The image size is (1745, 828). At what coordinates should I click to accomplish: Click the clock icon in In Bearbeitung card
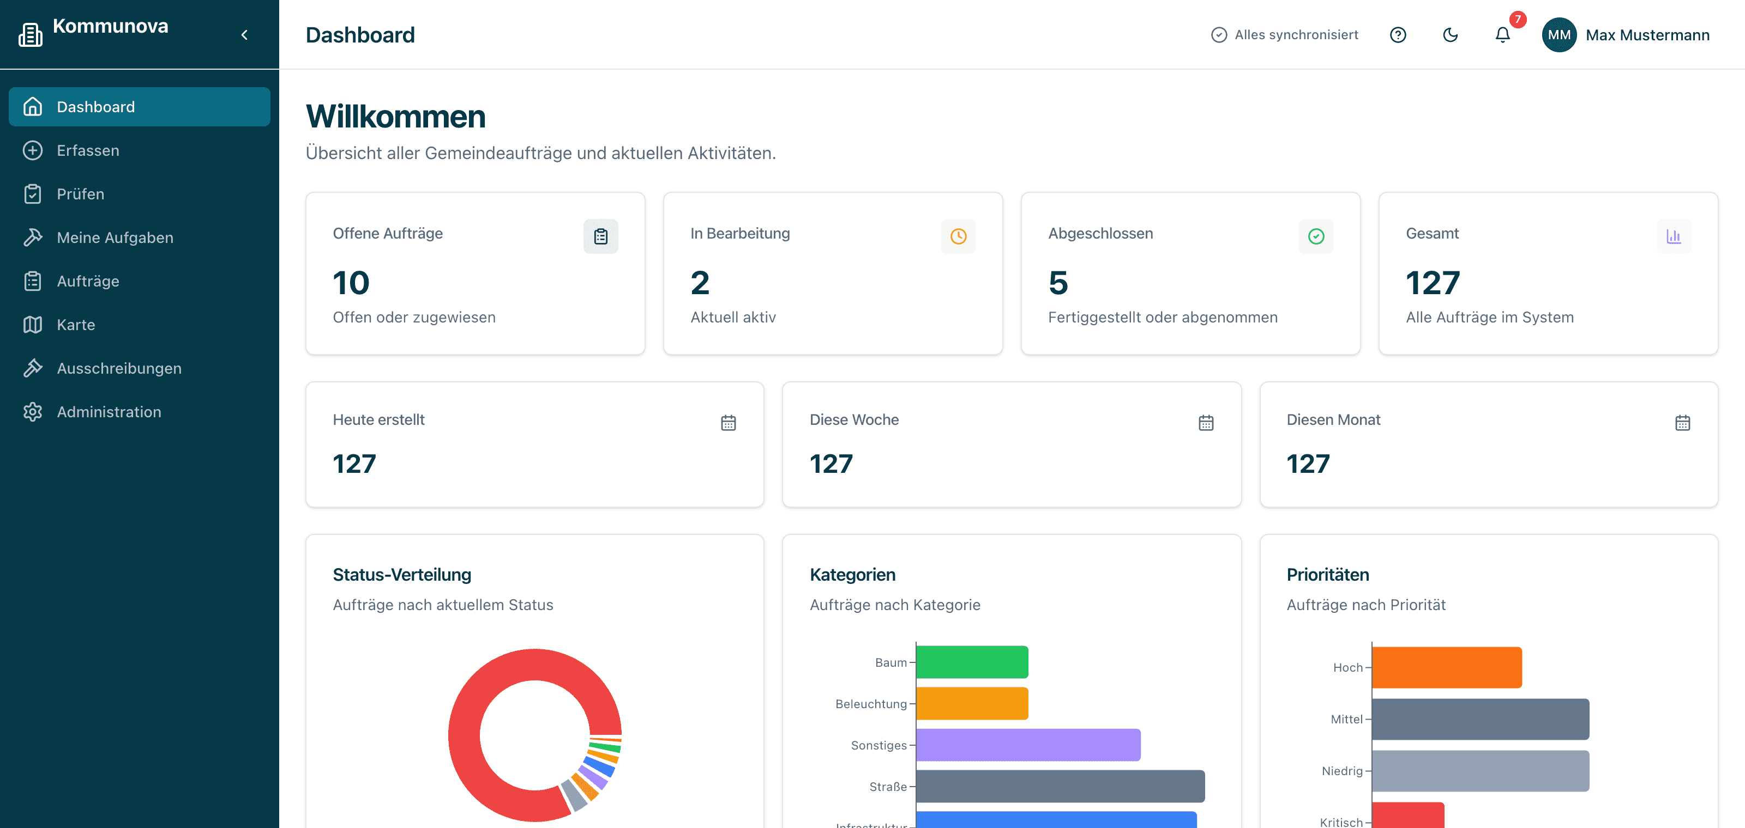(x=958, y=236)
